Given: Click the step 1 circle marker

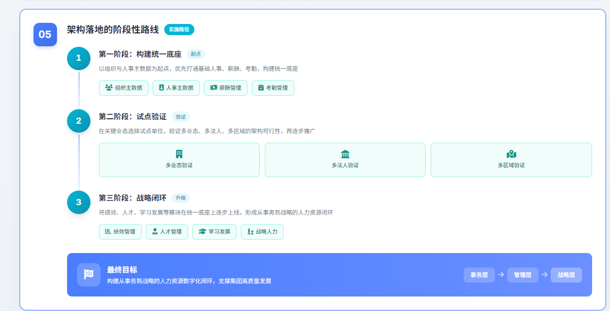Looking at the screenshot, I should (79, 58).
